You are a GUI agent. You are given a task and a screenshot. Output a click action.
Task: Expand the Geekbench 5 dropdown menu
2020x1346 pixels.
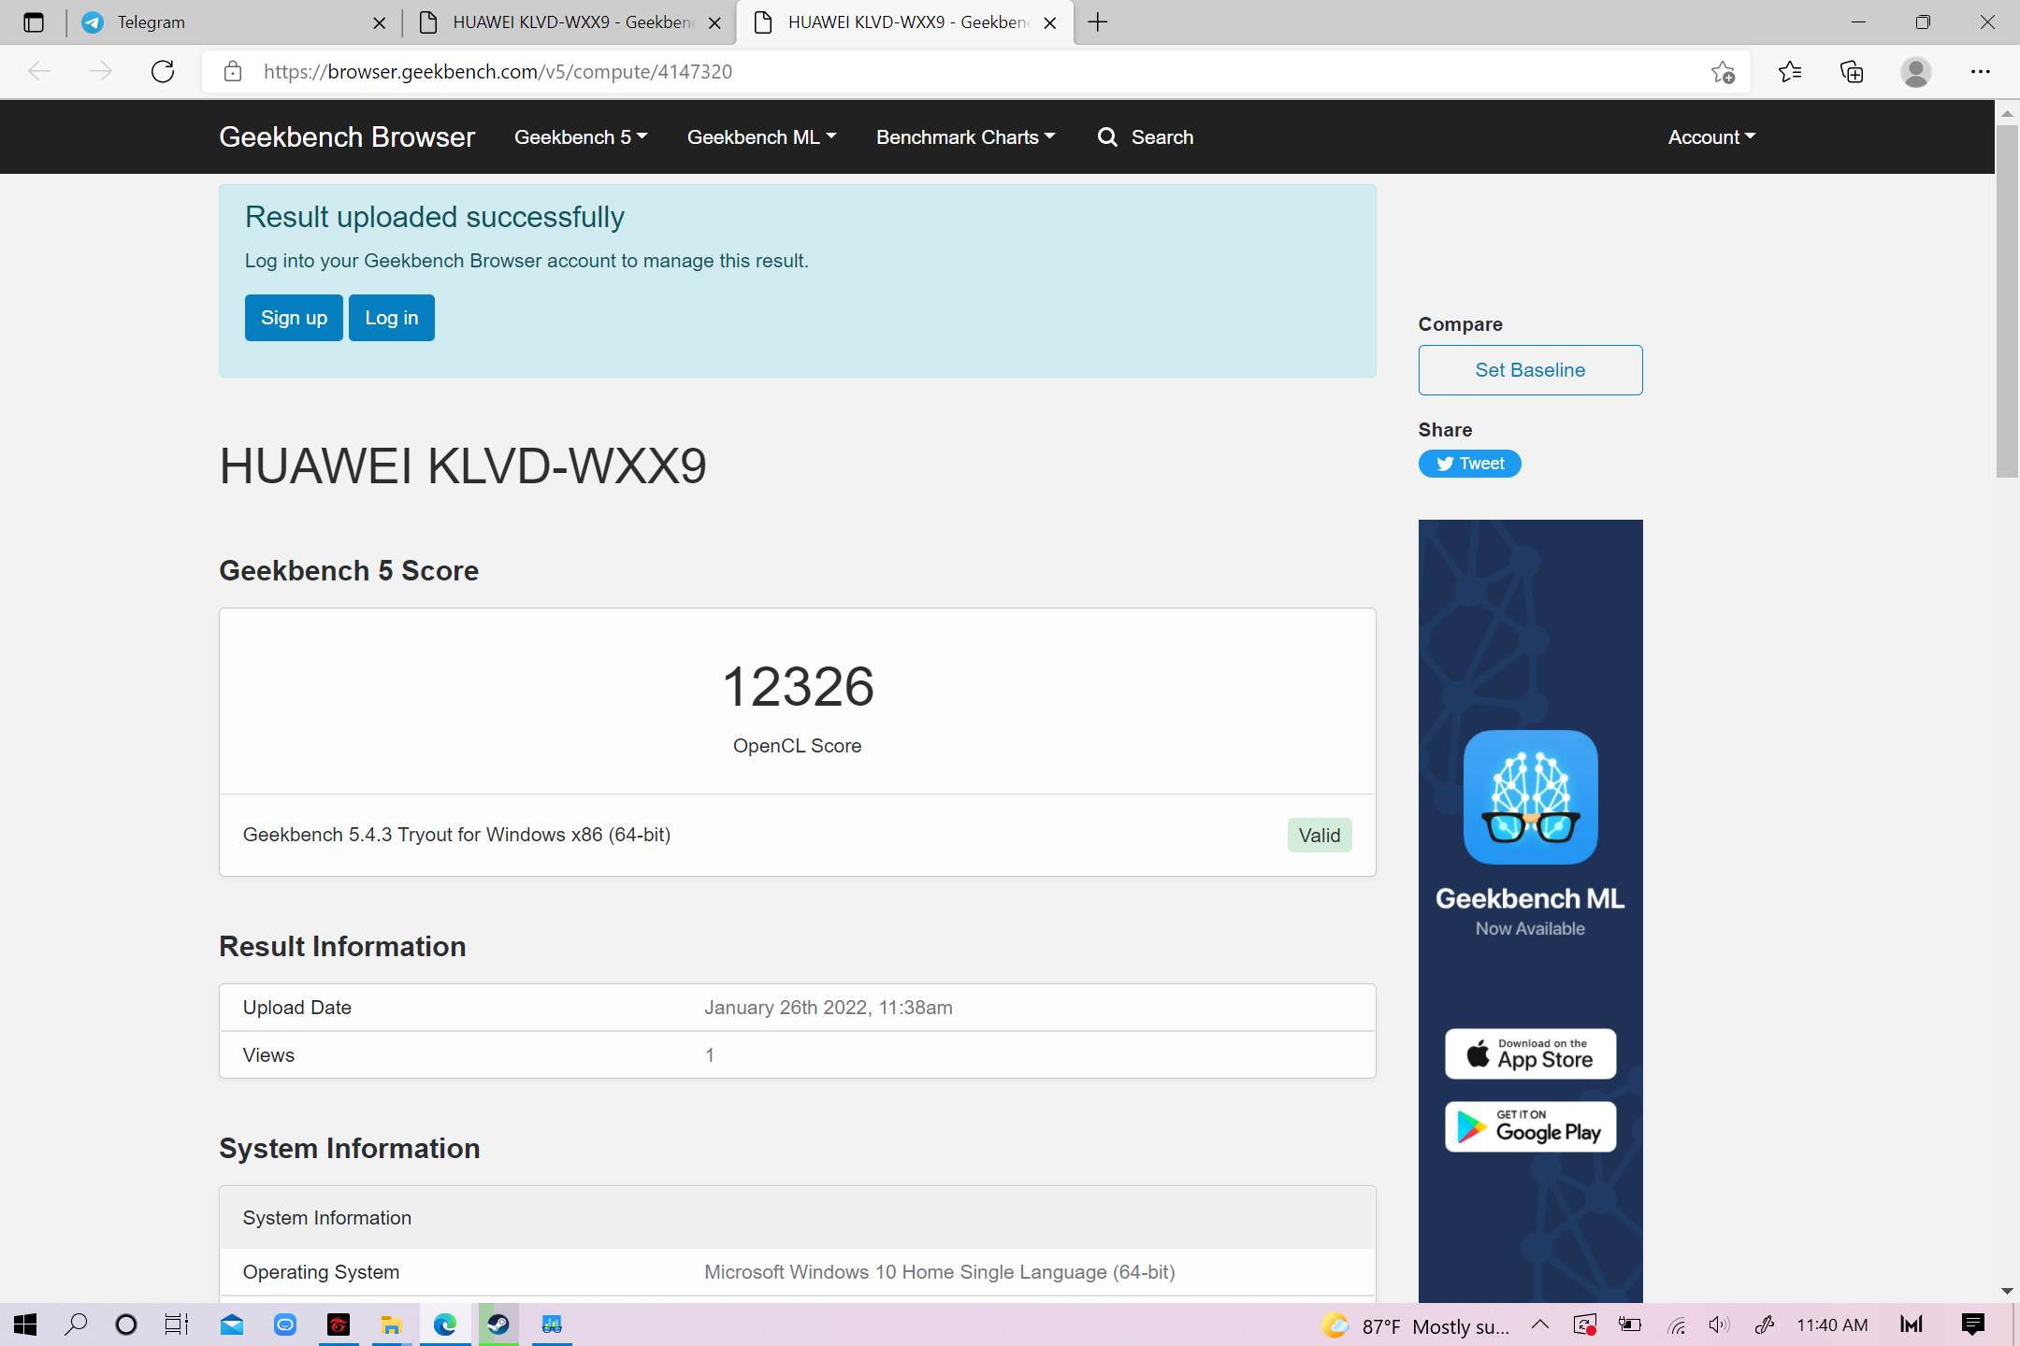coord(581,137)
